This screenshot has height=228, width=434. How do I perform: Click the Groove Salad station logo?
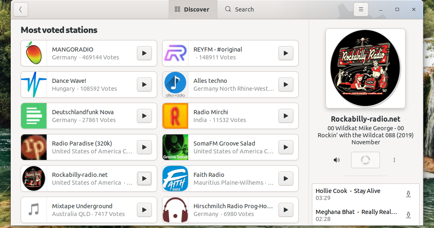[x=175, y=147]
